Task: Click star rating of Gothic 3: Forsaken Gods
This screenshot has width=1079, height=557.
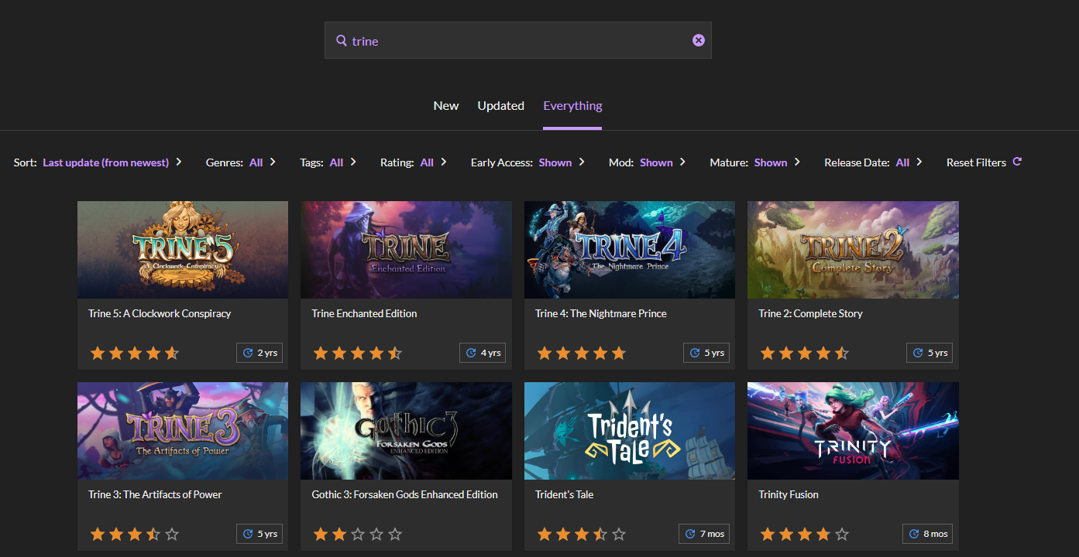Action: pyautogui.click(x=357, y=535)
